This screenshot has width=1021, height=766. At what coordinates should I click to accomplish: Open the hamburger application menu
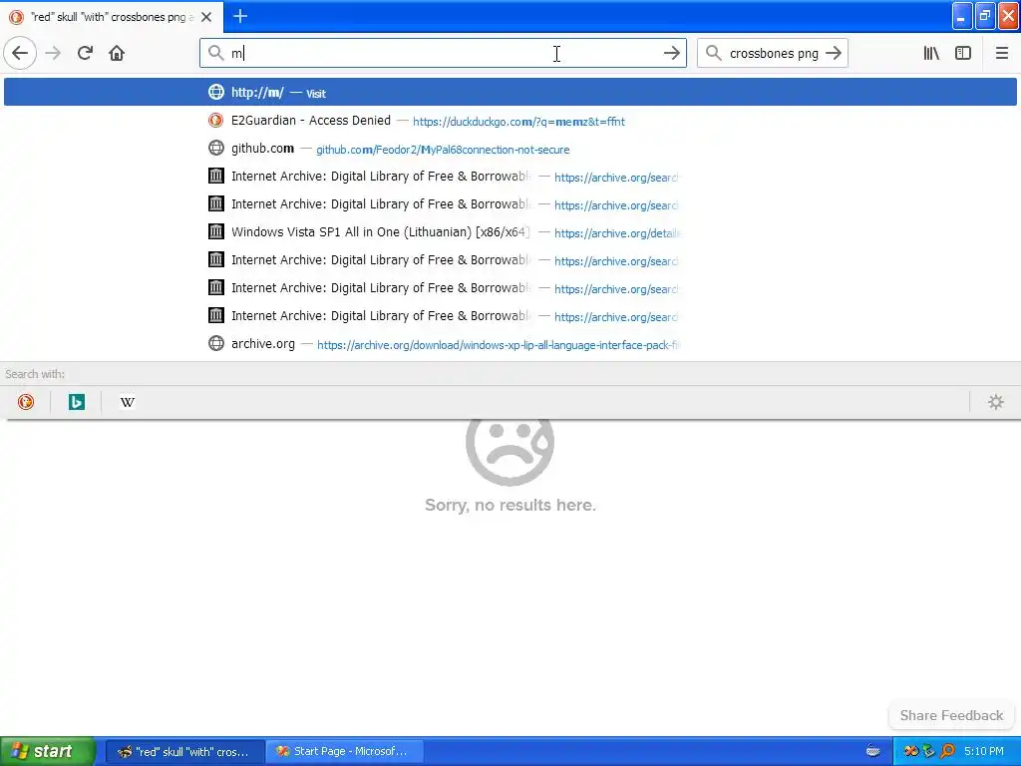(1001, 53)
